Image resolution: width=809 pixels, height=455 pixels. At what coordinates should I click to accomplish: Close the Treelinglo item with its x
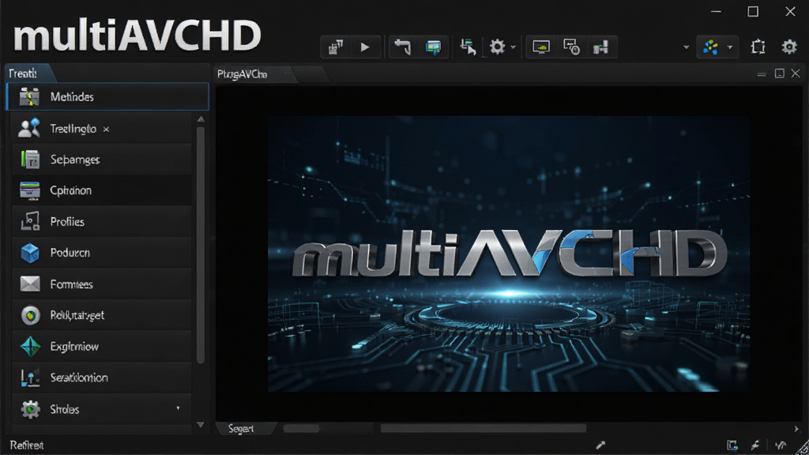coord(106,130)
